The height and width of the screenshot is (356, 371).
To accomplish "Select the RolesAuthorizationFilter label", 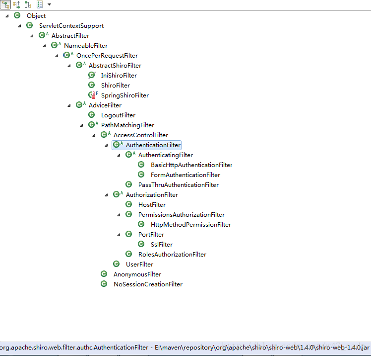I will click(x=172, y=255).
